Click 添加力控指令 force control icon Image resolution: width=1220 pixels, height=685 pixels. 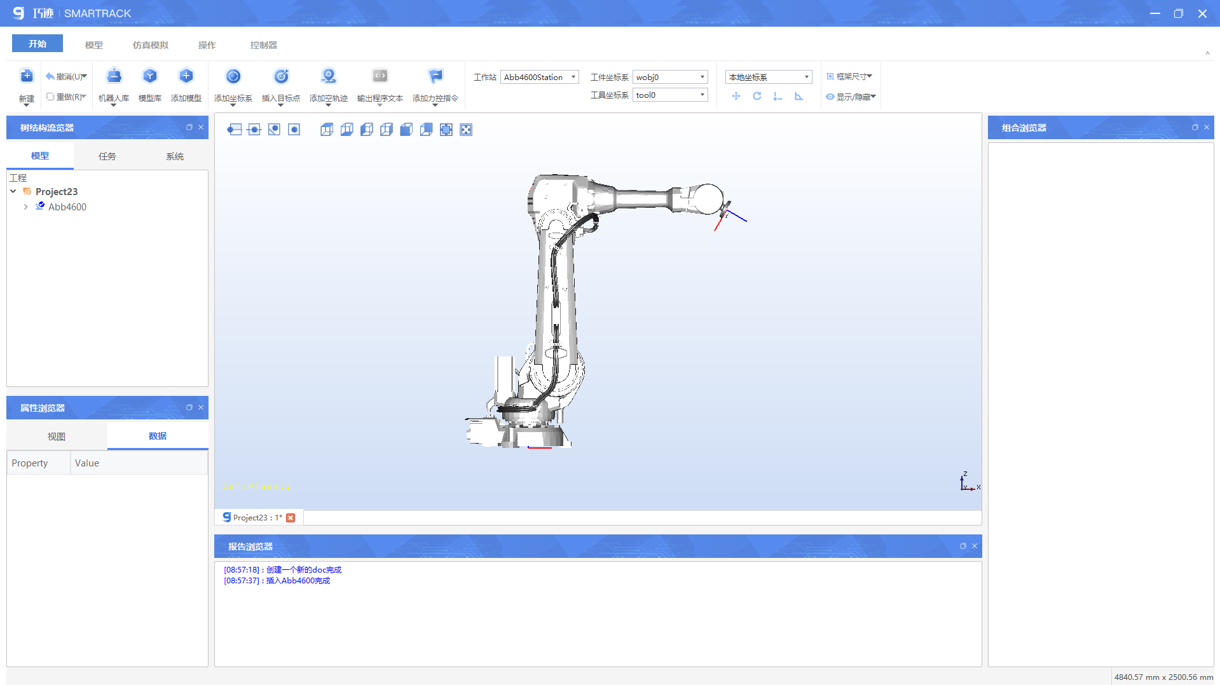[x=435, y=76]
